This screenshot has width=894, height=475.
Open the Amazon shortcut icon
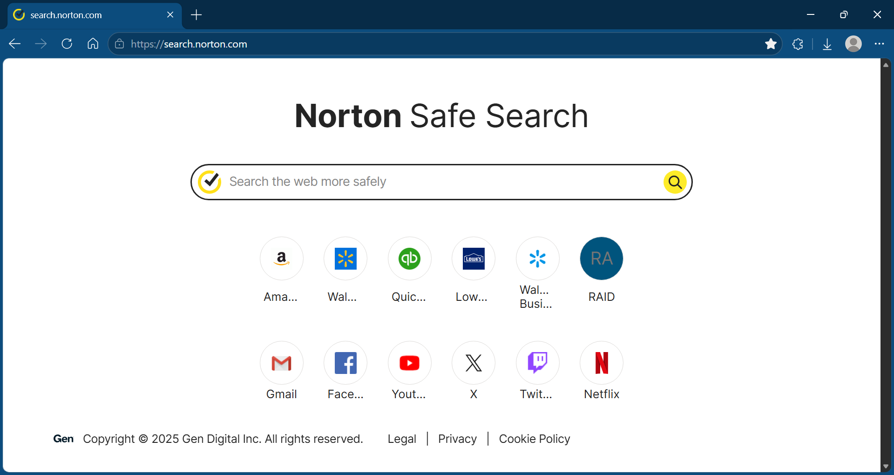[x=281, y=258]
